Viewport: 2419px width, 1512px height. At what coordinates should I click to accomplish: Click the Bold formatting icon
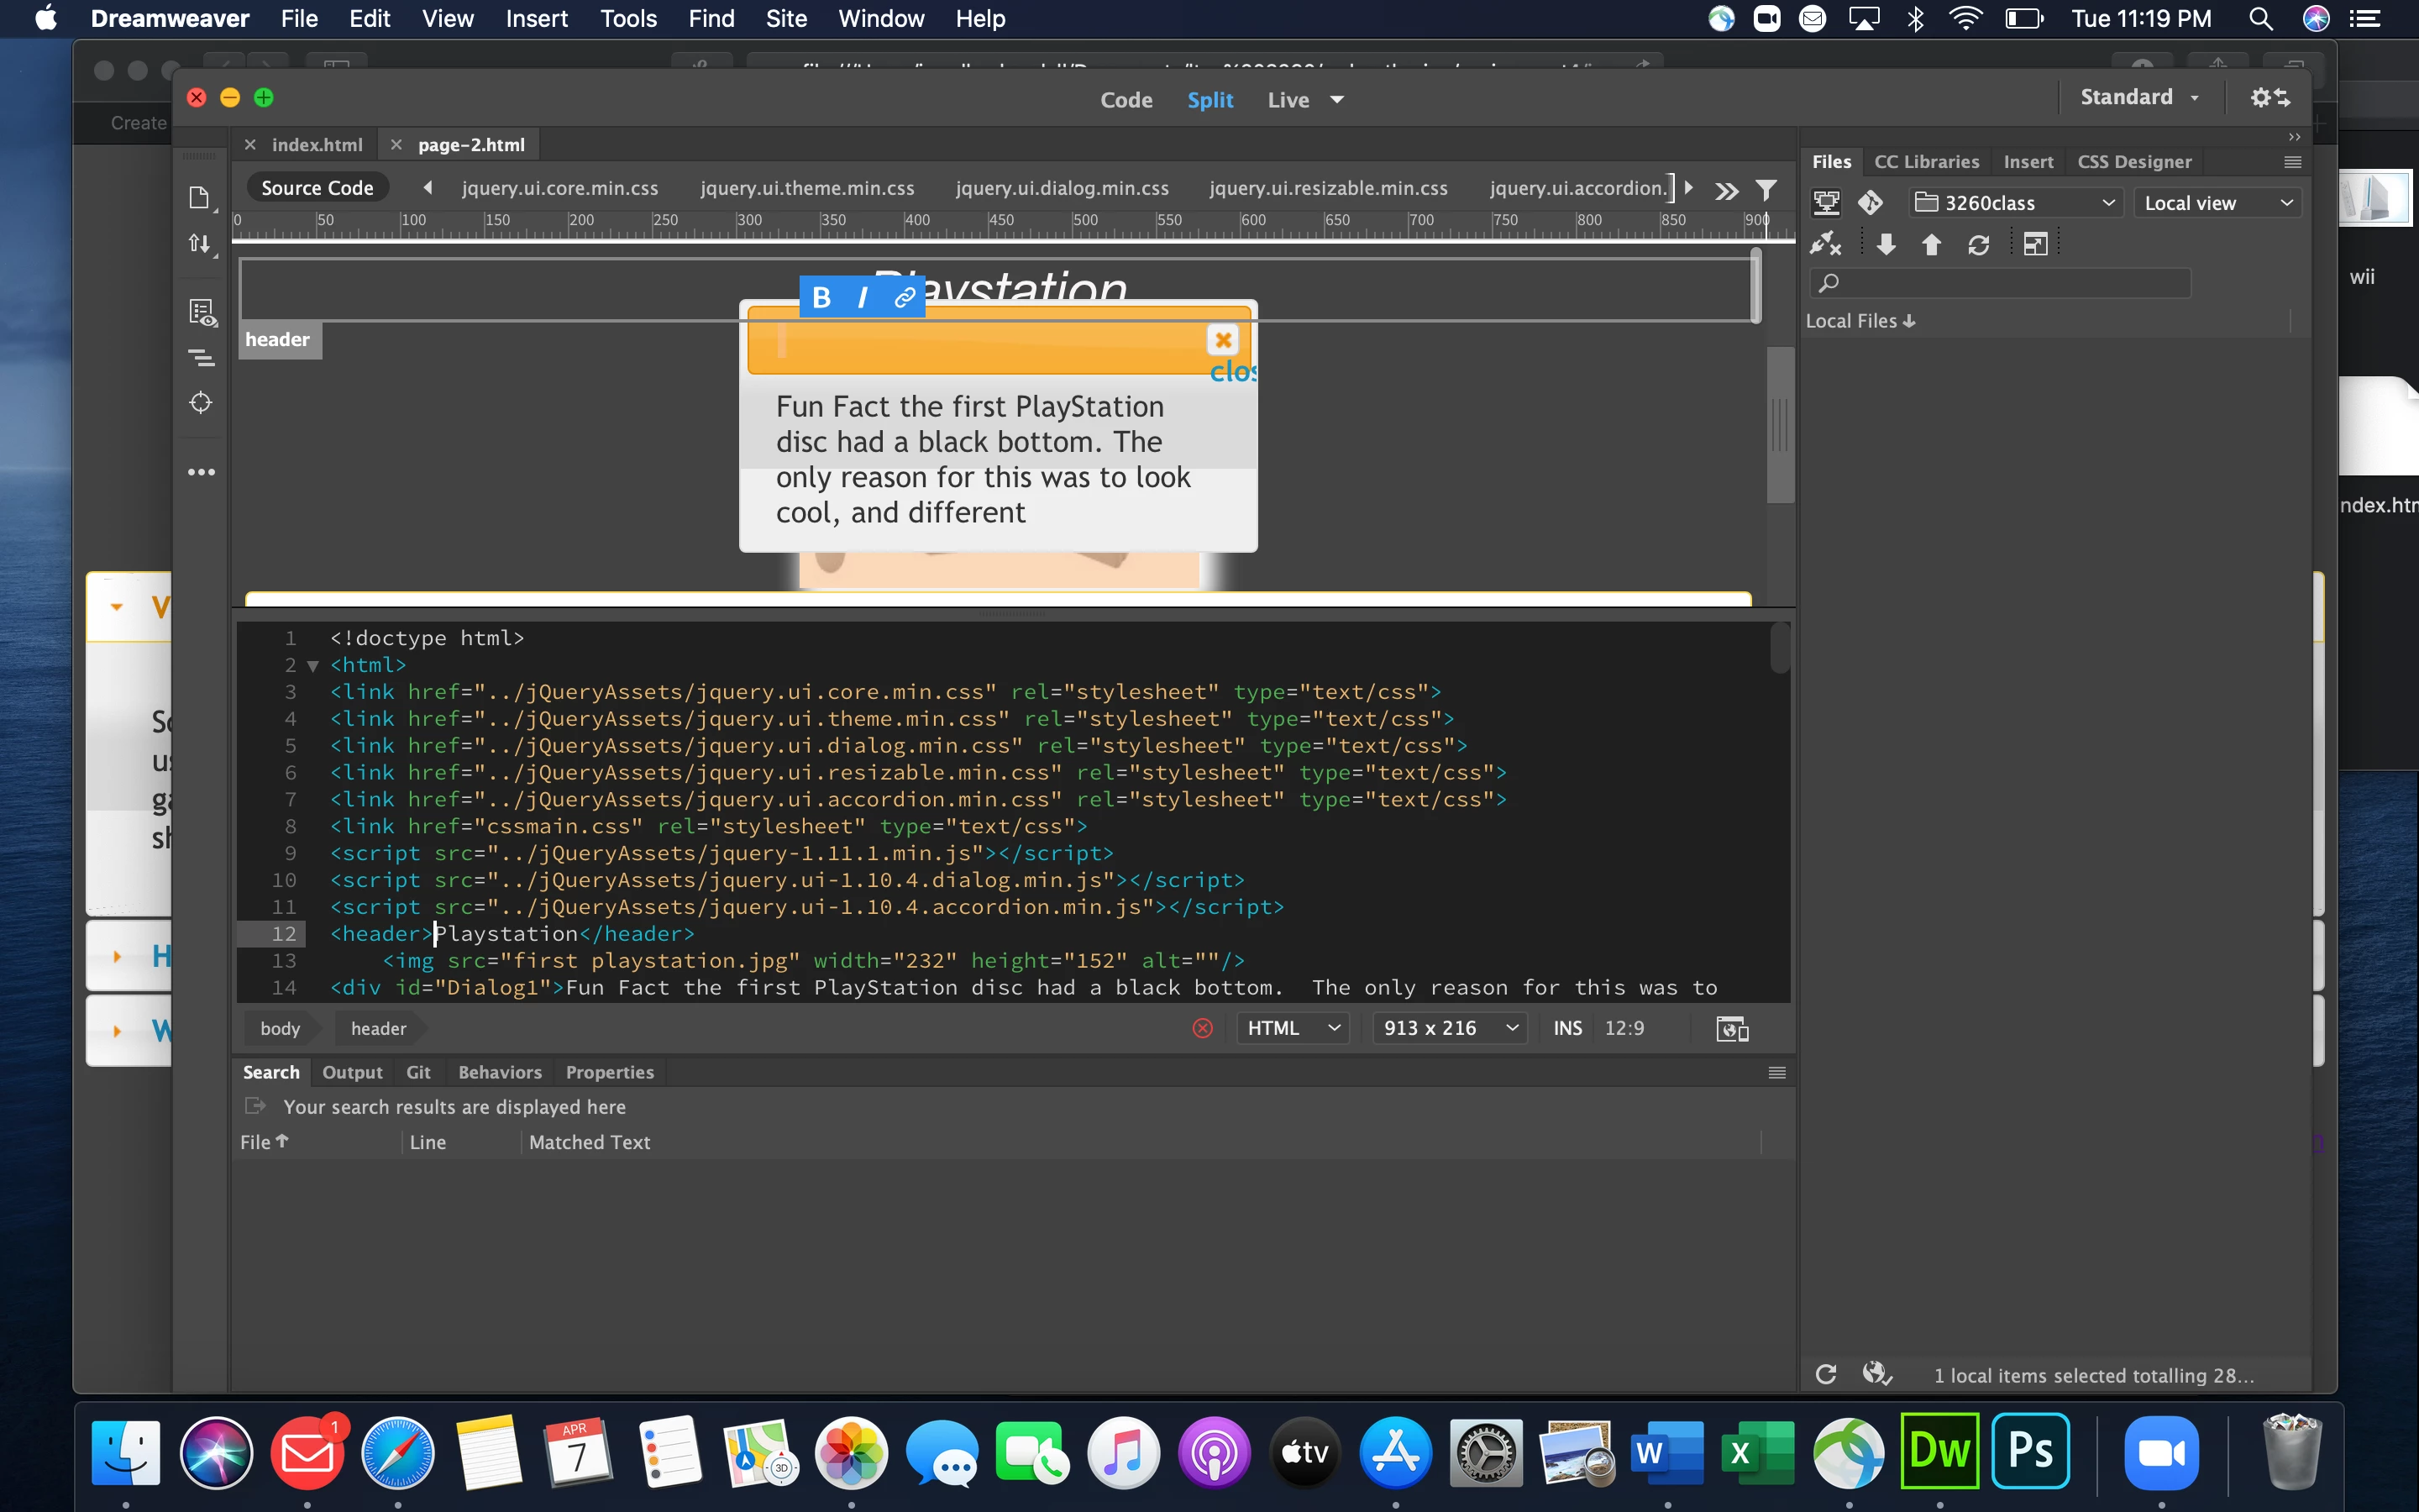click(x=821, y=298)
